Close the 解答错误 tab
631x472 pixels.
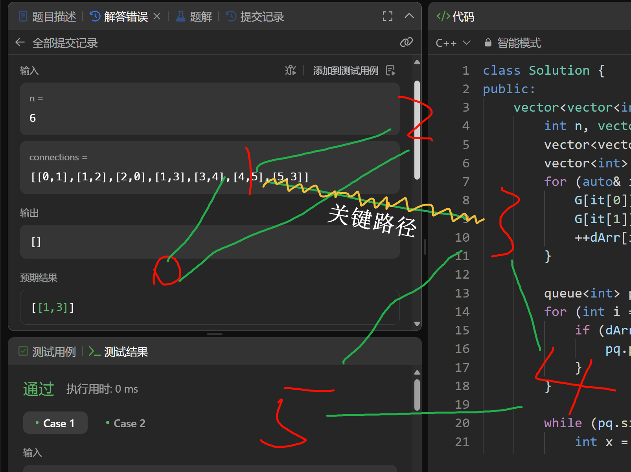pyautogui.click(x=157, y=17)
